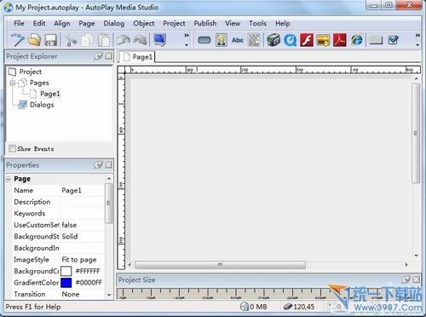Screen dimensions: 426x317
Task: Click the canvas vertical scrollbar thumb
Action: (416, 133)
